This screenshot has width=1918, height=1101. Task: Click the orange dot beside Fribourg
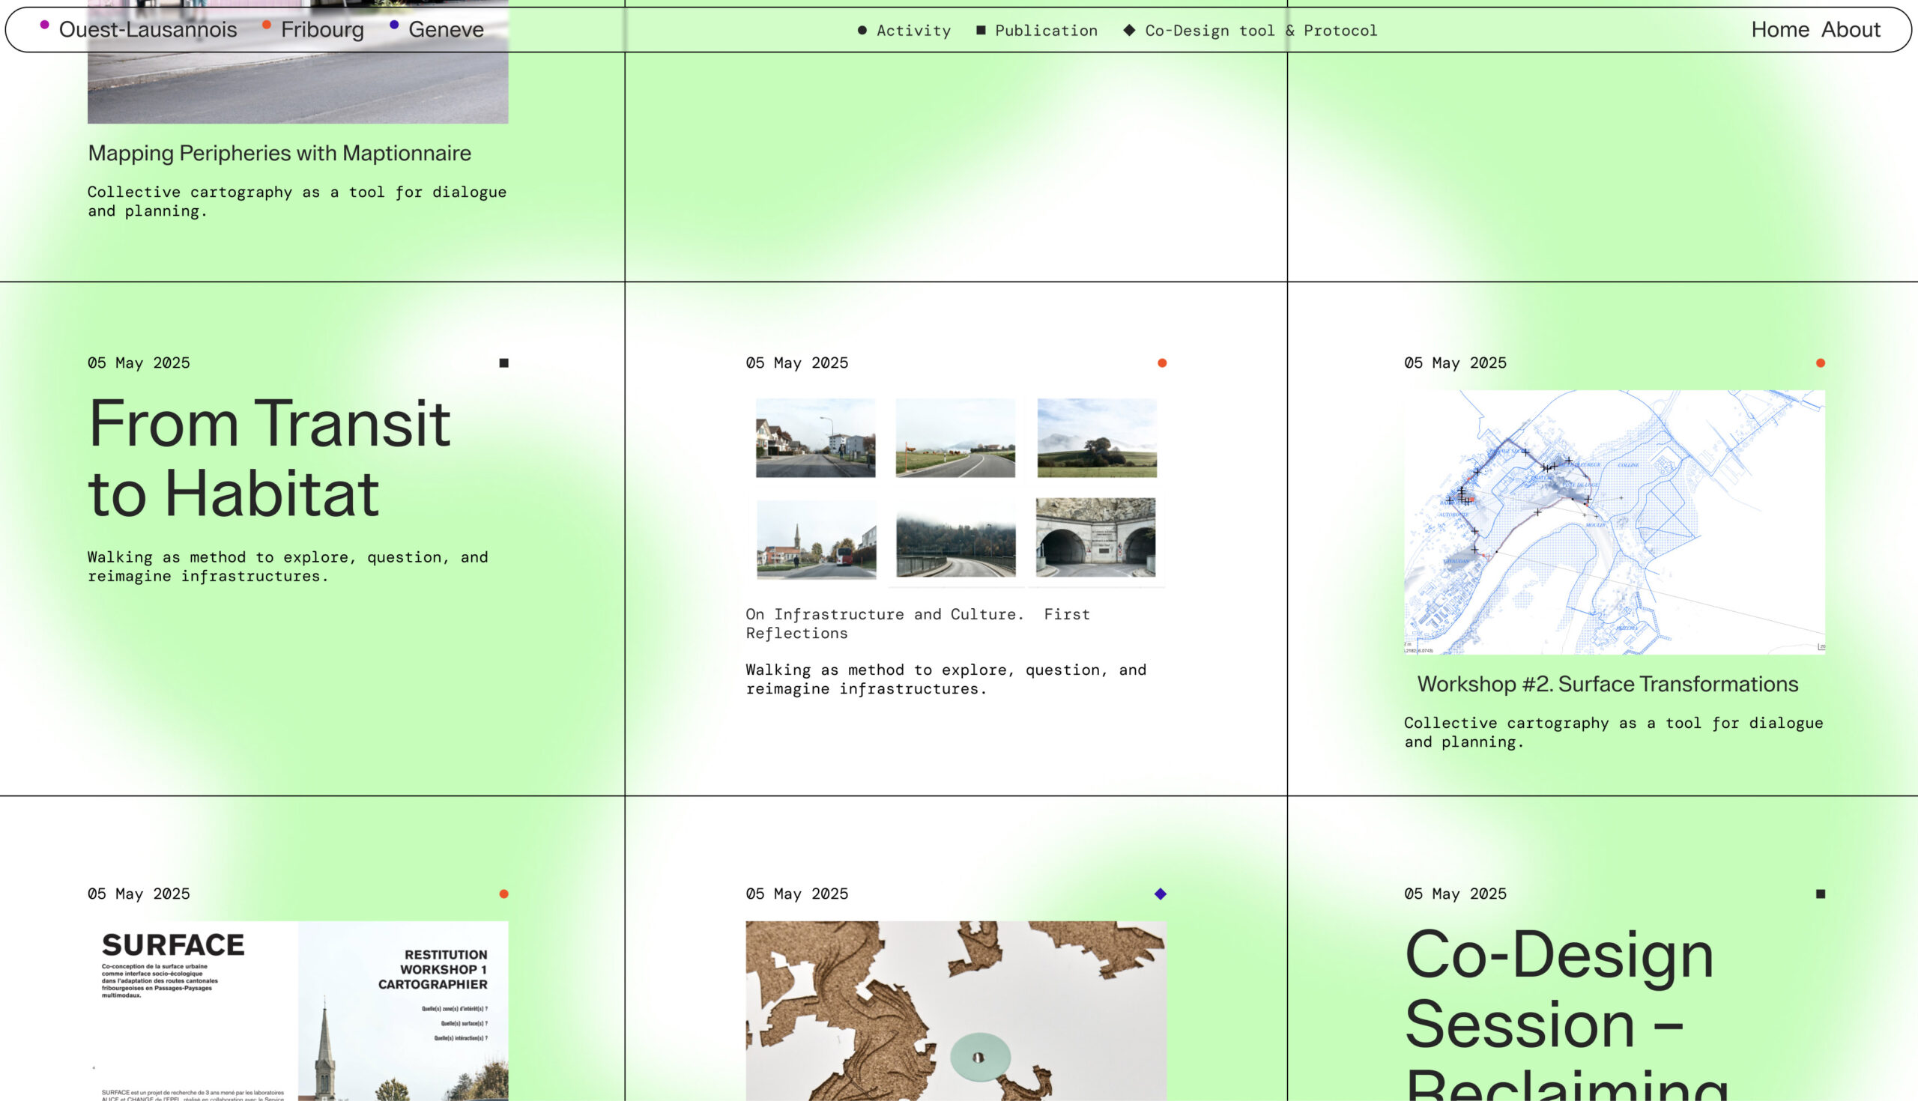(x=266, y=25)
